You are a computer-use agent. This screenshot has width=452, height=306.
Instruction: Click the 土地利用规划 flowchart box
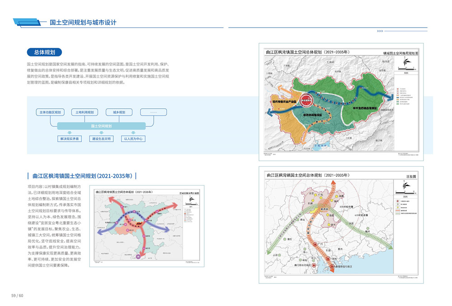click(85, 112)
